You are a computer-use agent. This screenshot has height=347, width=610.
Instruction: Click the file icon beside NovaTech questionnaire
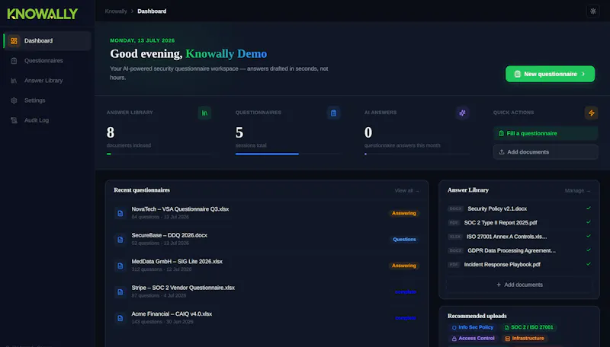tap(120, 213)
